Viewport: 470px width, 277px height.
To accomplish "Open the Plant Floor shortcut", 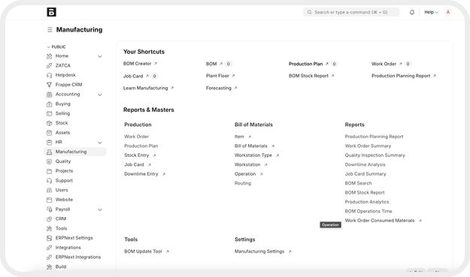I will tap(220, 76).
